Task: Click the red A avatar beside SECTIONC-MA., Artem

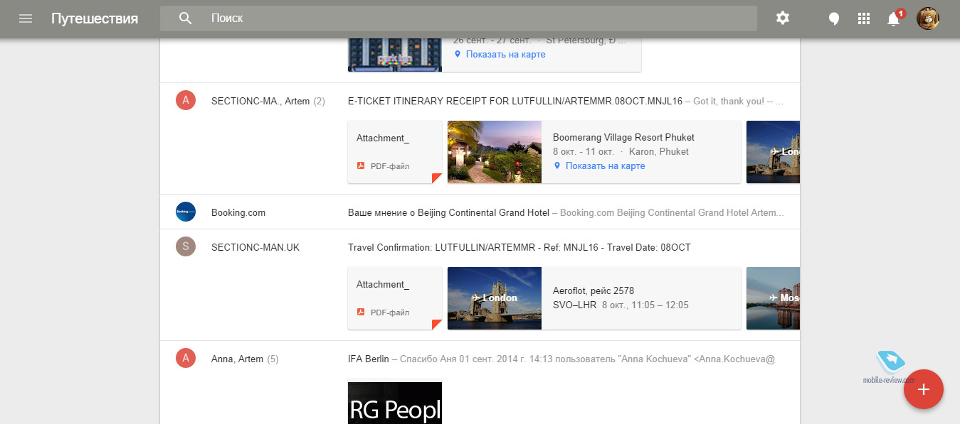Action: pos(186,101)
